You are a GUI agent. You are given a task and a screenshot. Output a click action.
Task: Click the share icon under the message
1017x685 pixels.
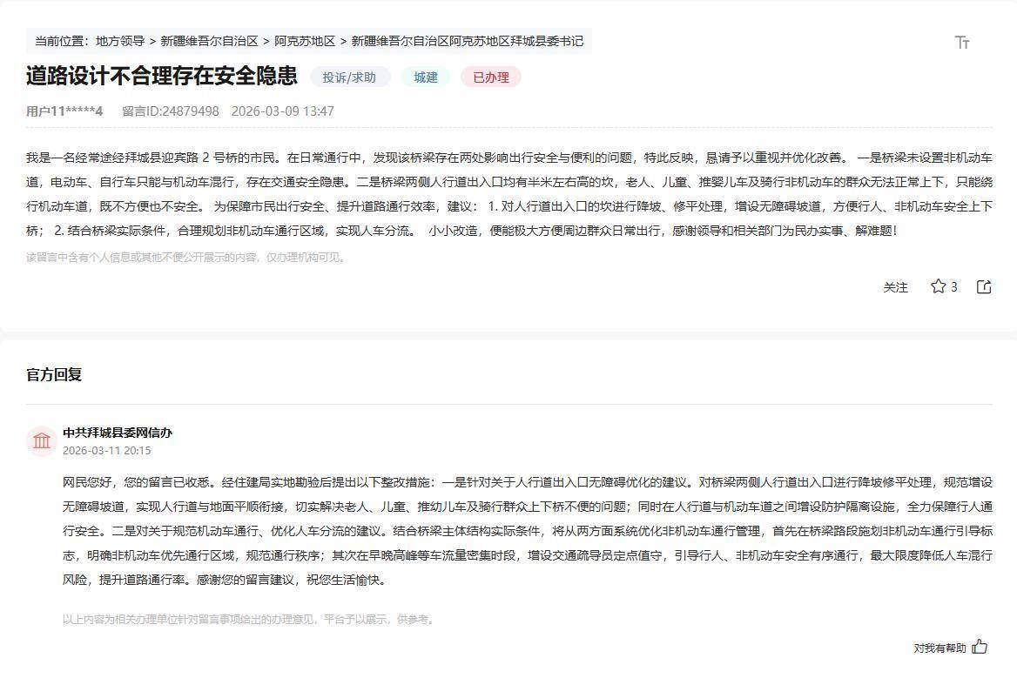[984, 286]
